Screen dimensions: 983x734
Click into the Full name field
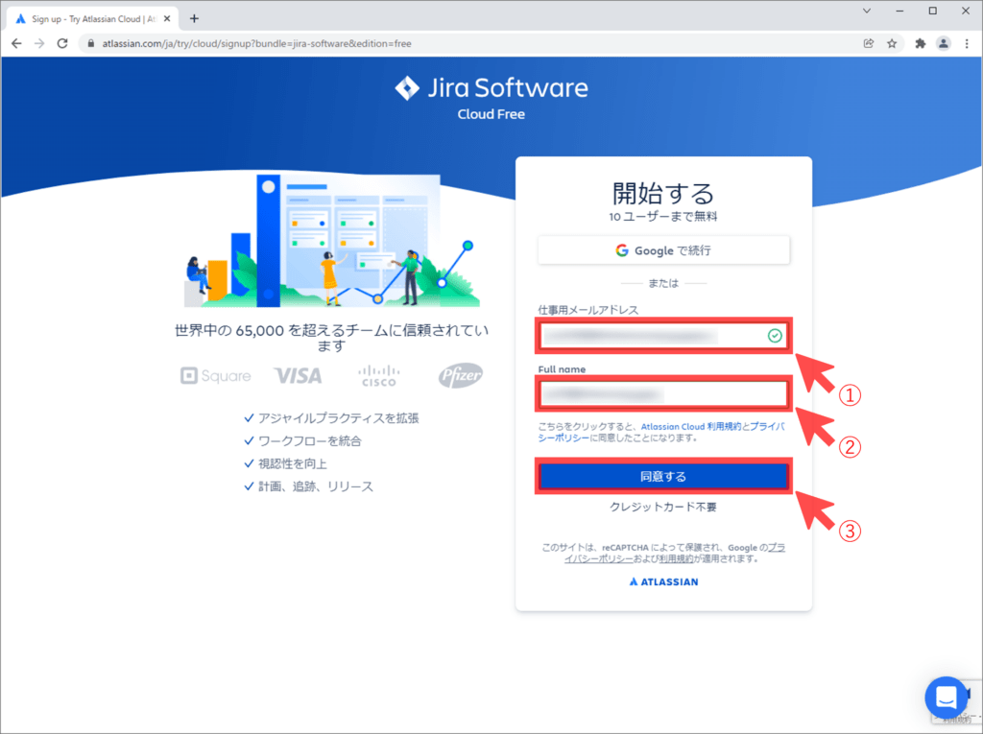(663, 394)
